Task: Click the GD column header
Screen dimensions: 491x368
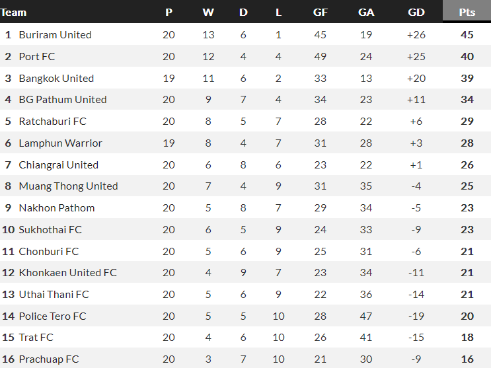Action: pyautogui.click(x=416, y=12)
